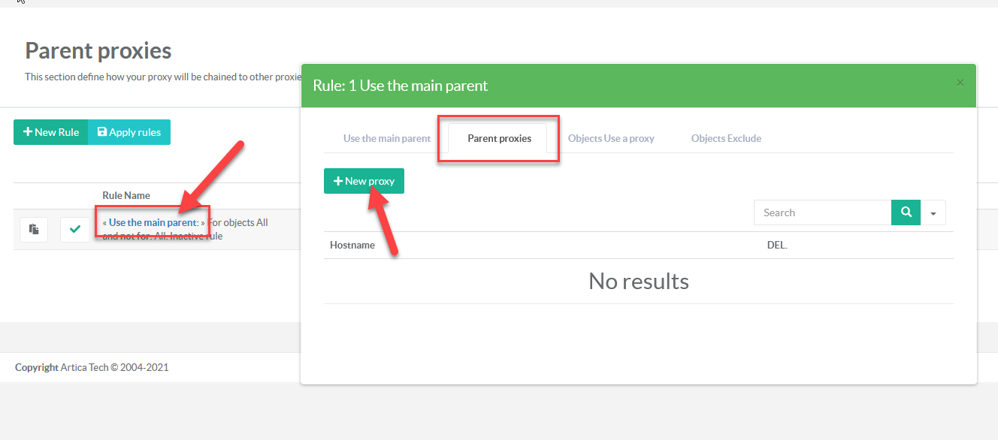Click the duplicate rule copy icon
Viewport: 998px width, 440px height.
(x=34, y=230)
